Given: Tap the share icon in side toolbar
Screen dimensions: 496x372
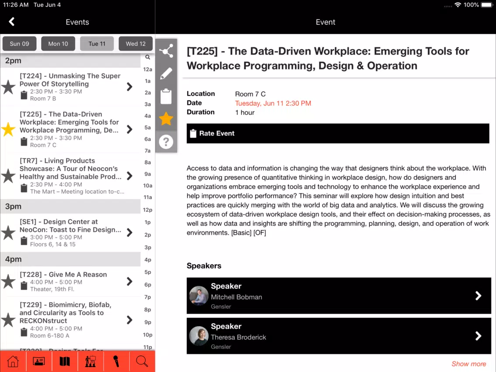Looking at the screenshot, I should coord(166,52).
